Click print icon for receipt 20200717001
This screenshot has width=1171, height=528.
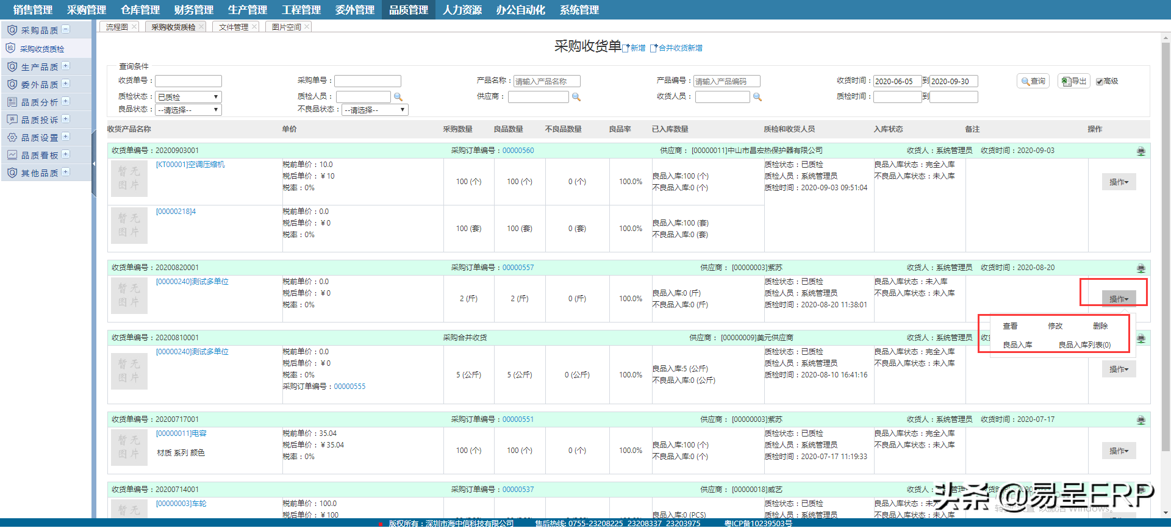pos(1141,420)
